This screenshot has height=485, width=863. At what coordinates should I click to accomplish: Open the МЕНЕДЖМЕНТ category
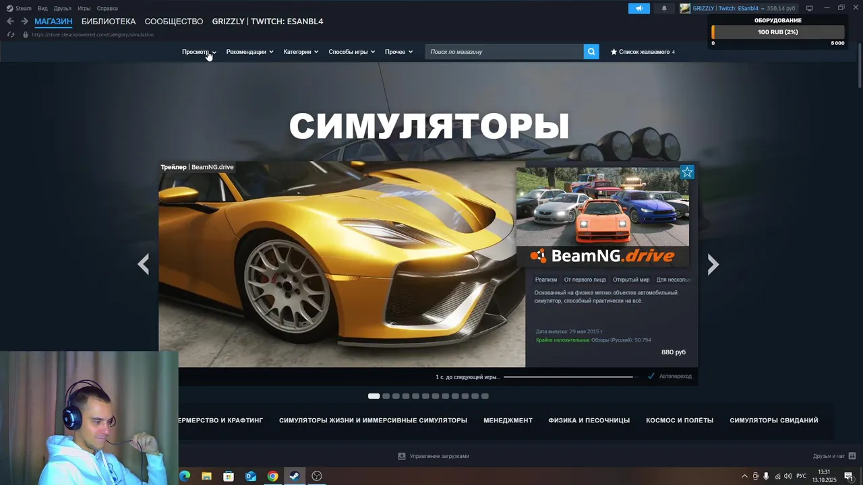tap(508, 420)
